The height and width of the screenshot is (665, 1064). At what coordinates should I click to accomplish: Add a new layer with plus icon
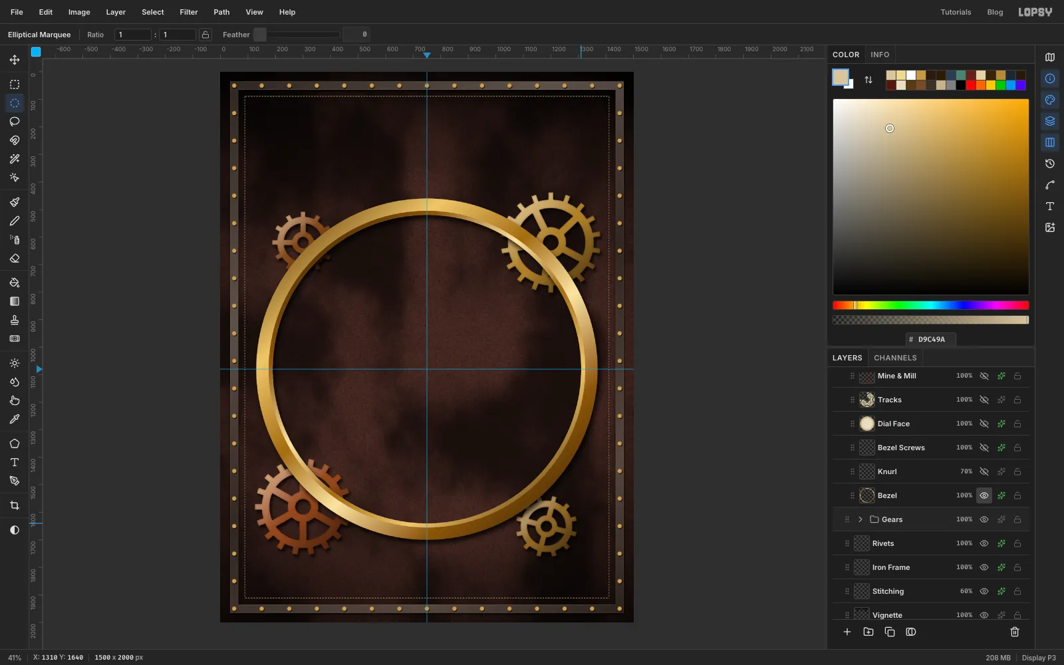coord(847,632)
